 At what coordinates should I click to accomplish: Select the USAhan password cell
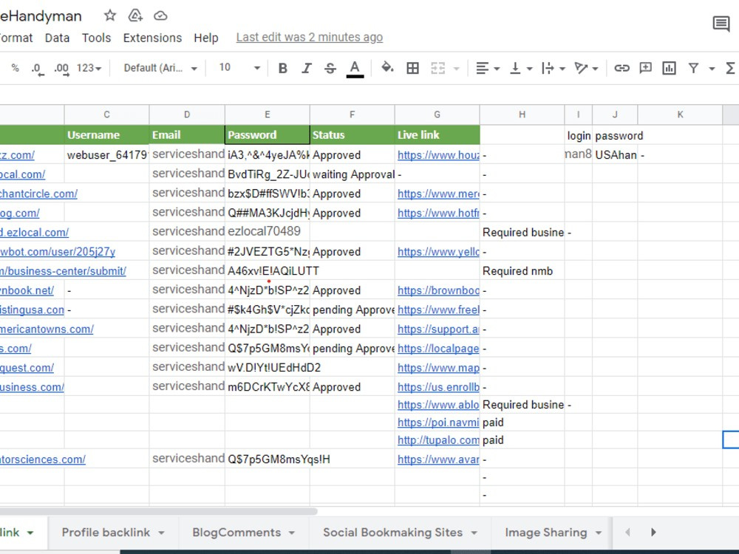pyautogui.click(x=615, y=155)
